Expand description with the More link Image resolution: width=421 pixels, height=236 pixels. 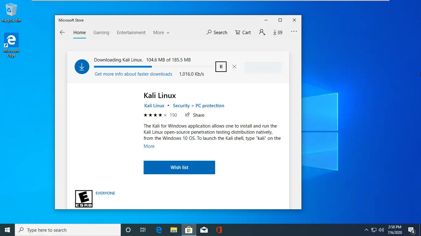point(149,146)
